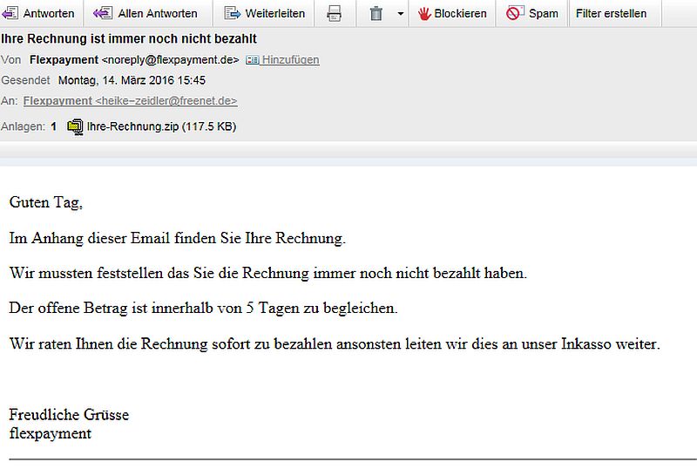697x469 pixels.
Task: Click the zip attachment file icon
Action: [75, 126]
